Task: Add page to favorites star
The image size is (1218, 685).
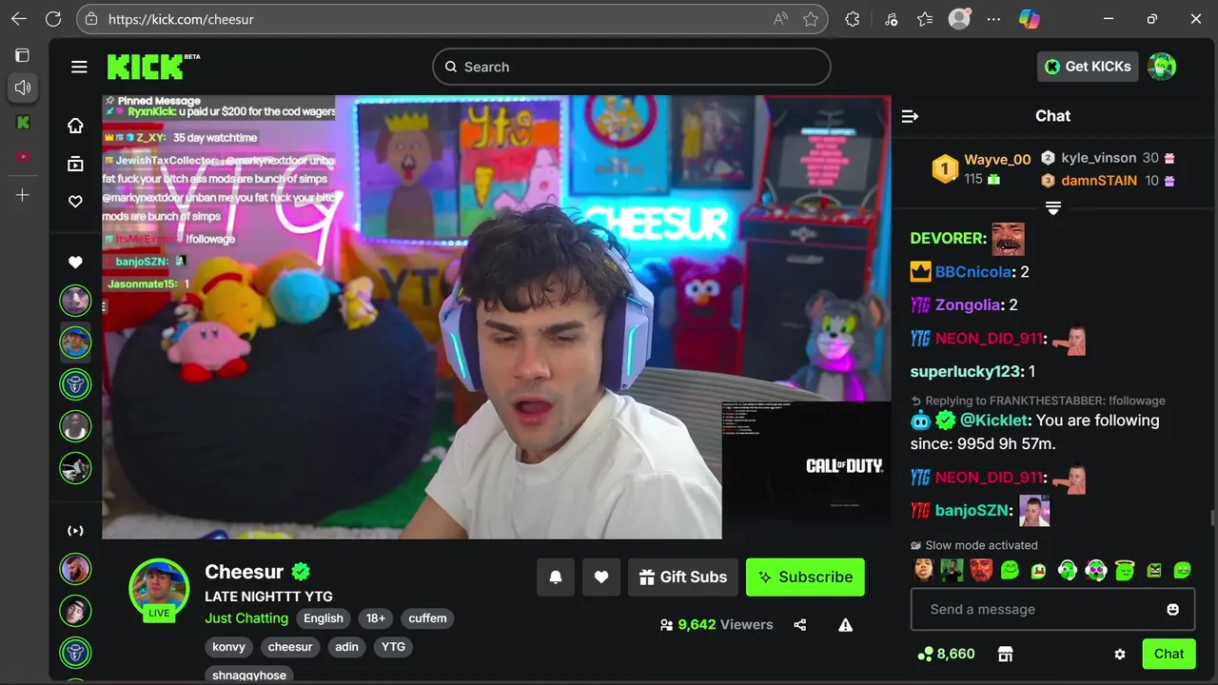Action: coord(811,19)
